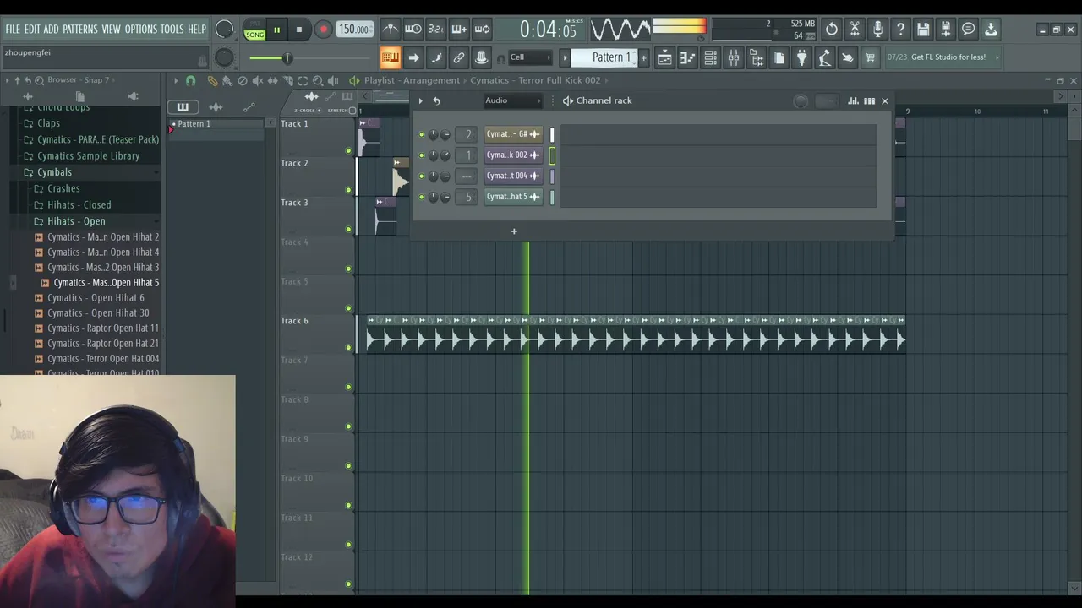1082x608 pixels.
Task: Click the record button in transport
Action: 323,30
